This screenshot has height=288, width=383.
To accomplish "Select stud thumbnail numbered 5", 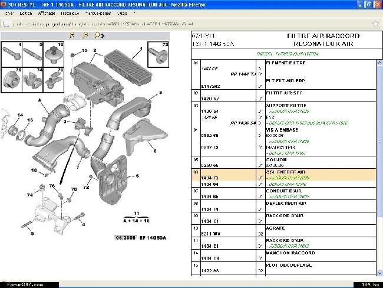I will coord(33,54).
